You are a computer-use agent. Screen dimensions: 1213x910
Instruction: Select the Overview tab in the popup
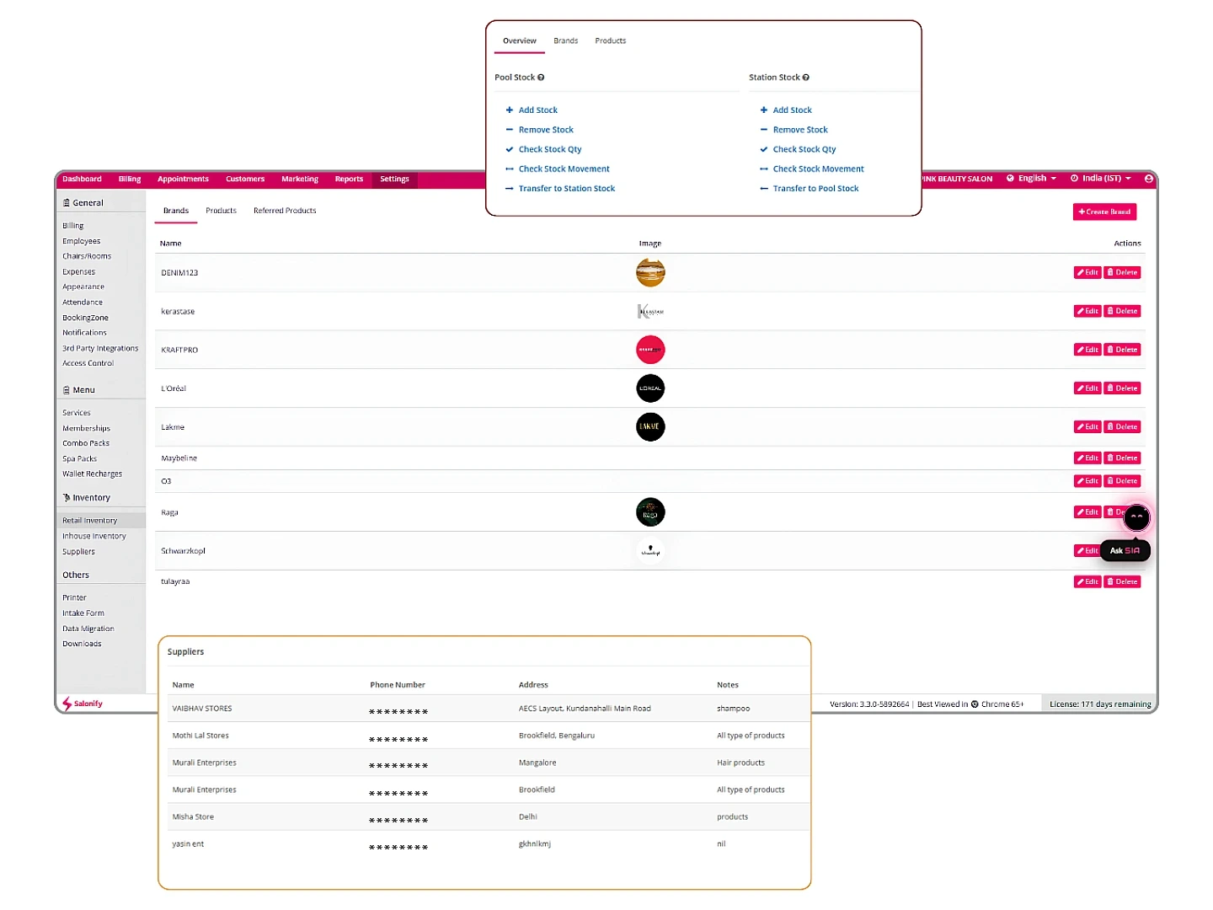point(520,41)
